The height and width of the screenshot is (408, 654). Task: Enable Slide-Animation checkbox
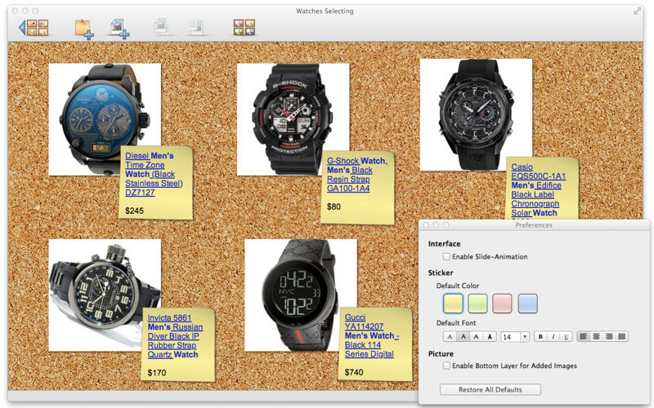tap(446, 257)
